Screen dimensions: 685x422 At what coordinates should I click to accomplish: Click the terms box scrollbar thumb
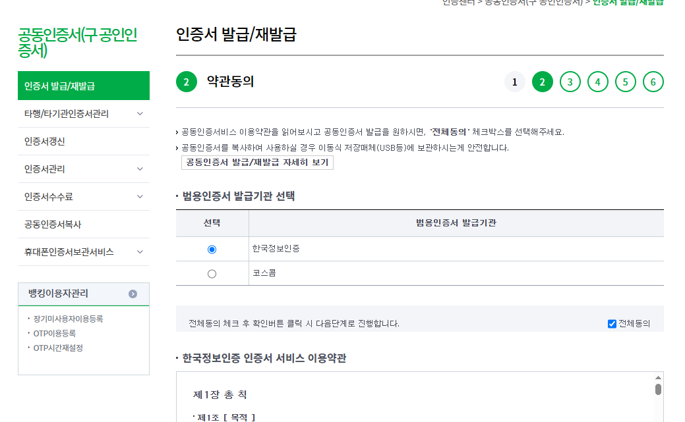(x=658, y=389)
